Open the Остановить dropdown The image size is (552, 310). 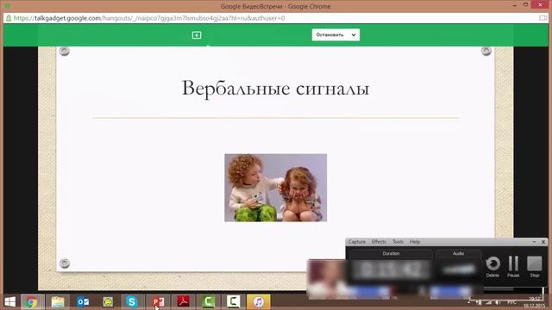tap(336, 34)
